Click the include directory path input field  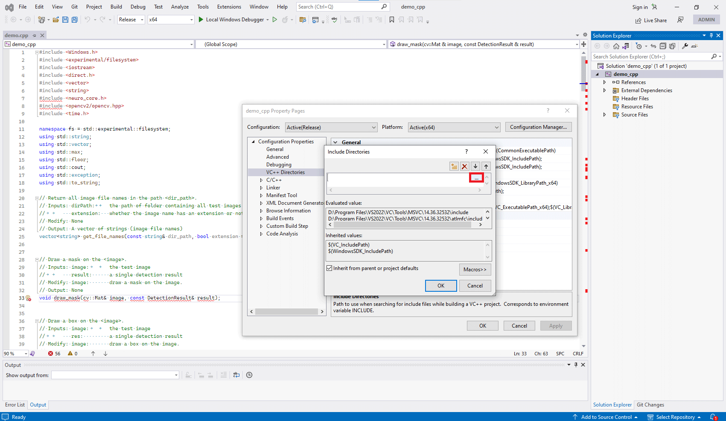point(398,178)
